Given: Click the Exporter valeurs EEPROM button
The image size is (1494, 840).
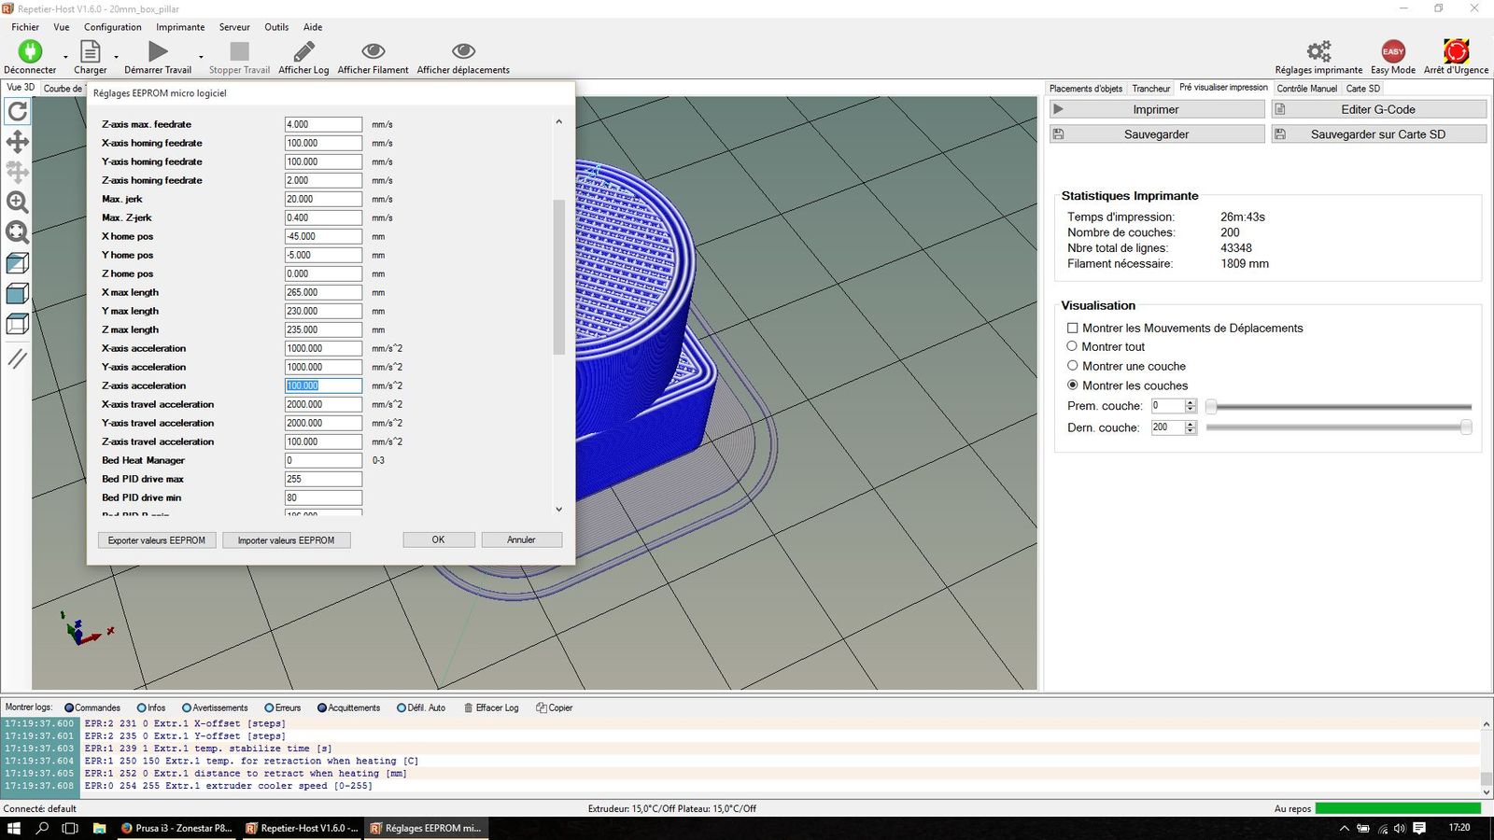Looking at the screenshot, I should click(157, 540).
